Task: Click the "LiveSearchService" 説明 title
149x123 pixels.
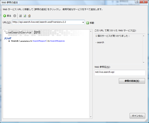Action: tap(22, 32)
